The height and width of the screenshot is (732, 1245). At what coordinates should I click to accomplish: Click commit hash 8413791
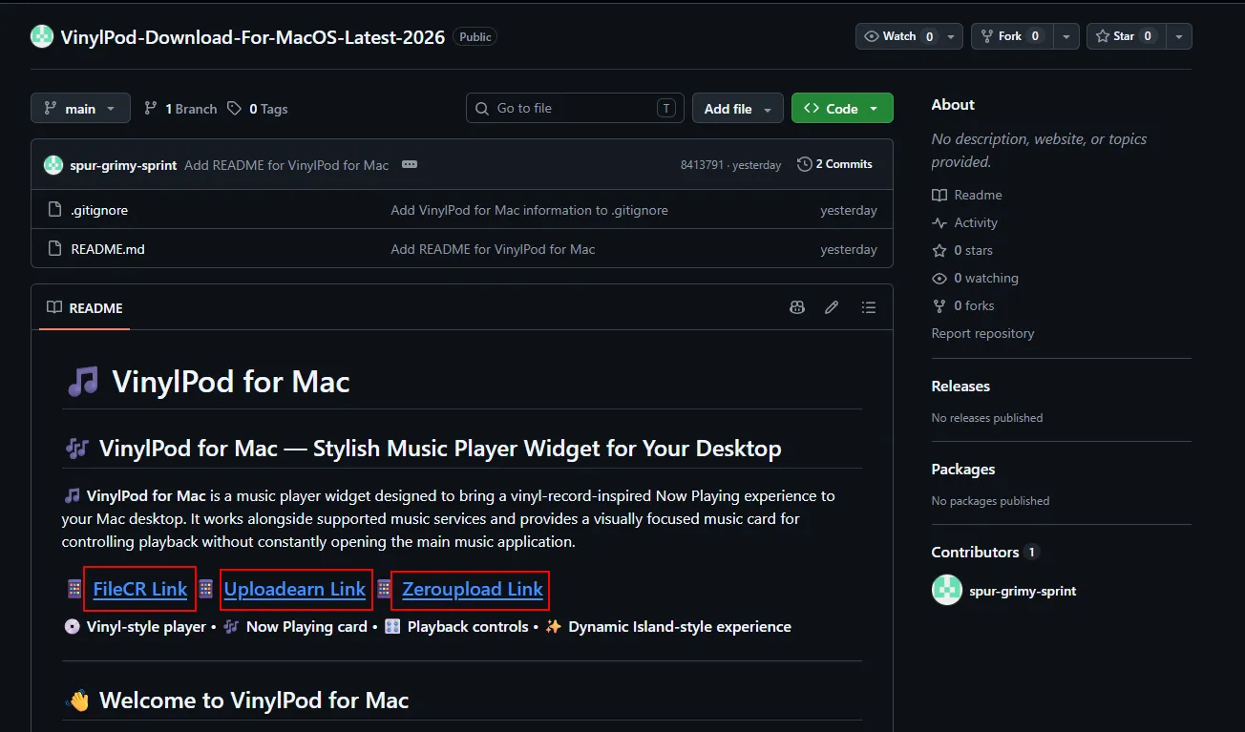[702, 165]
